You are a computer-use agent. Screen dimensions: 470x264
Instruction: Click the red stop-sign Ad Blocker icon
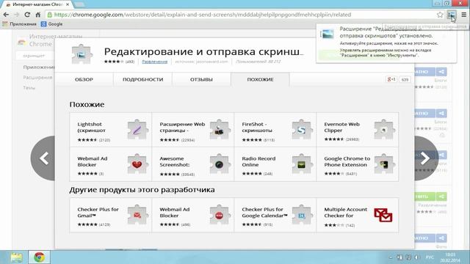coord(220,215)
